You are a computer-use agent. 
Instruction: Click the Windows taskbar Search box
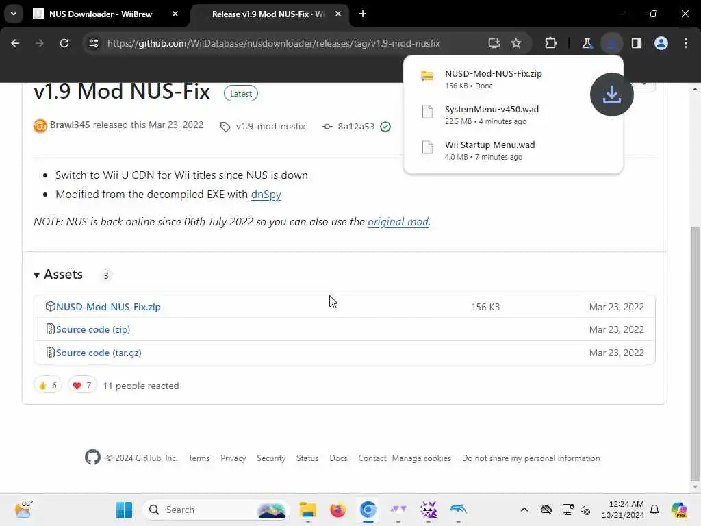[x=216, y=510]
